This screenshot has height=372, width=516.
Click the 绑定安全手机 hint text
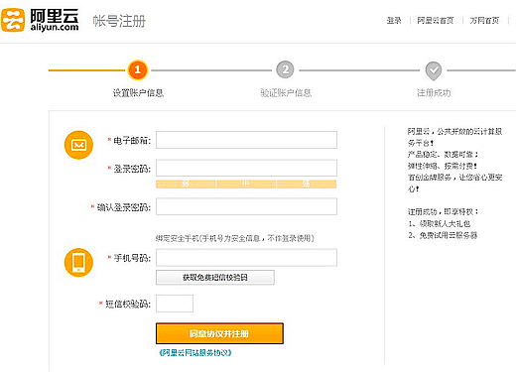(x=235, y=238)
